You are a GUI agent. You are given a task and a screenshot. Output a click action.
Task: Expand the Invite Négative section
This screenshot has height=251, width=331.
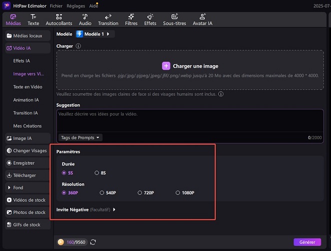point(86,210)
